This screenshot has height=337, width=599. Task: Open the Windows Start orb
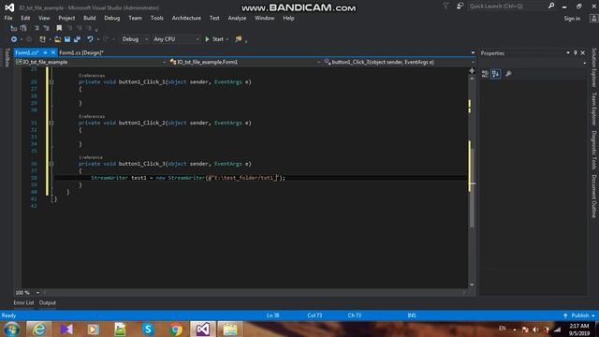pos(11,329)
